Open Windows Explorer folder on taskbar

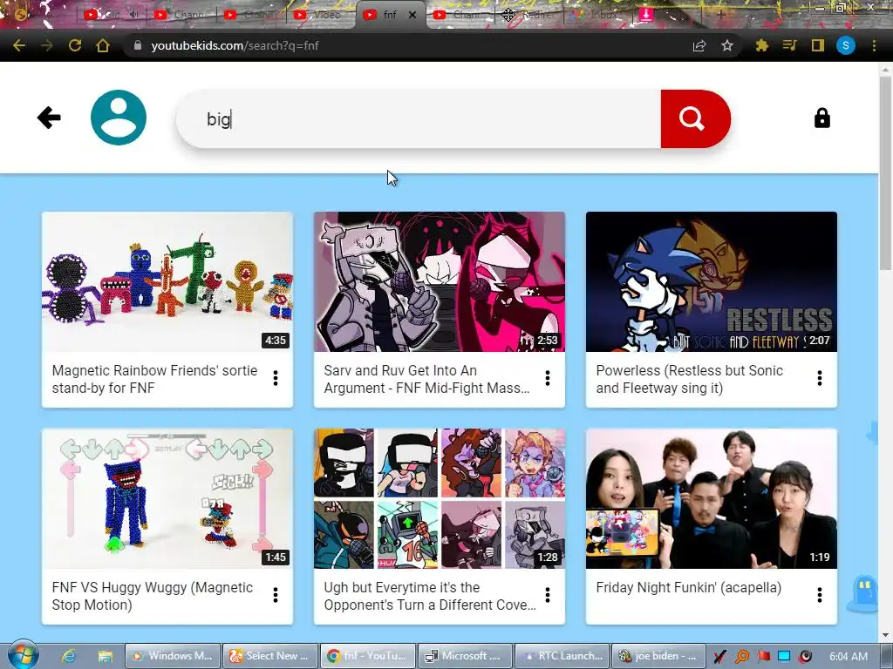point(105,656)
